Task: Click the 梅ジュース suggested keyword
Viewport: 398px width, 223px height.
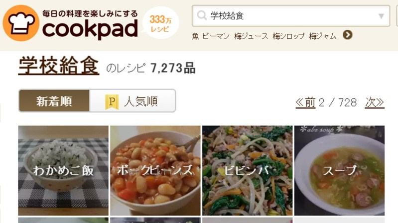Action: (x=251, y=36)
